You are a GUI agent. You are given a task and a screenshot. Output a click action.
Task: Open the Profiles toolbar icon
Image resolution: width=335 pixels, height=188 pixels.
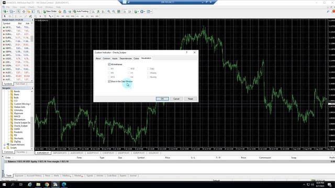click(x=11, y=11)
